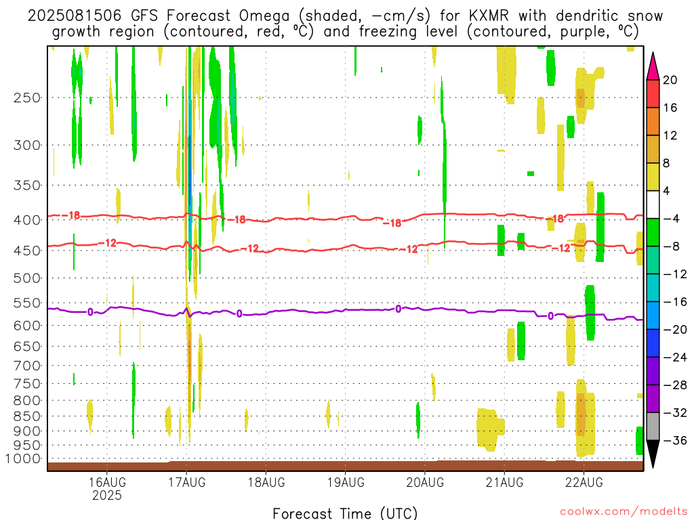Click the 900 pressure level label
694x520 pixels.
(x=27, y=431)
